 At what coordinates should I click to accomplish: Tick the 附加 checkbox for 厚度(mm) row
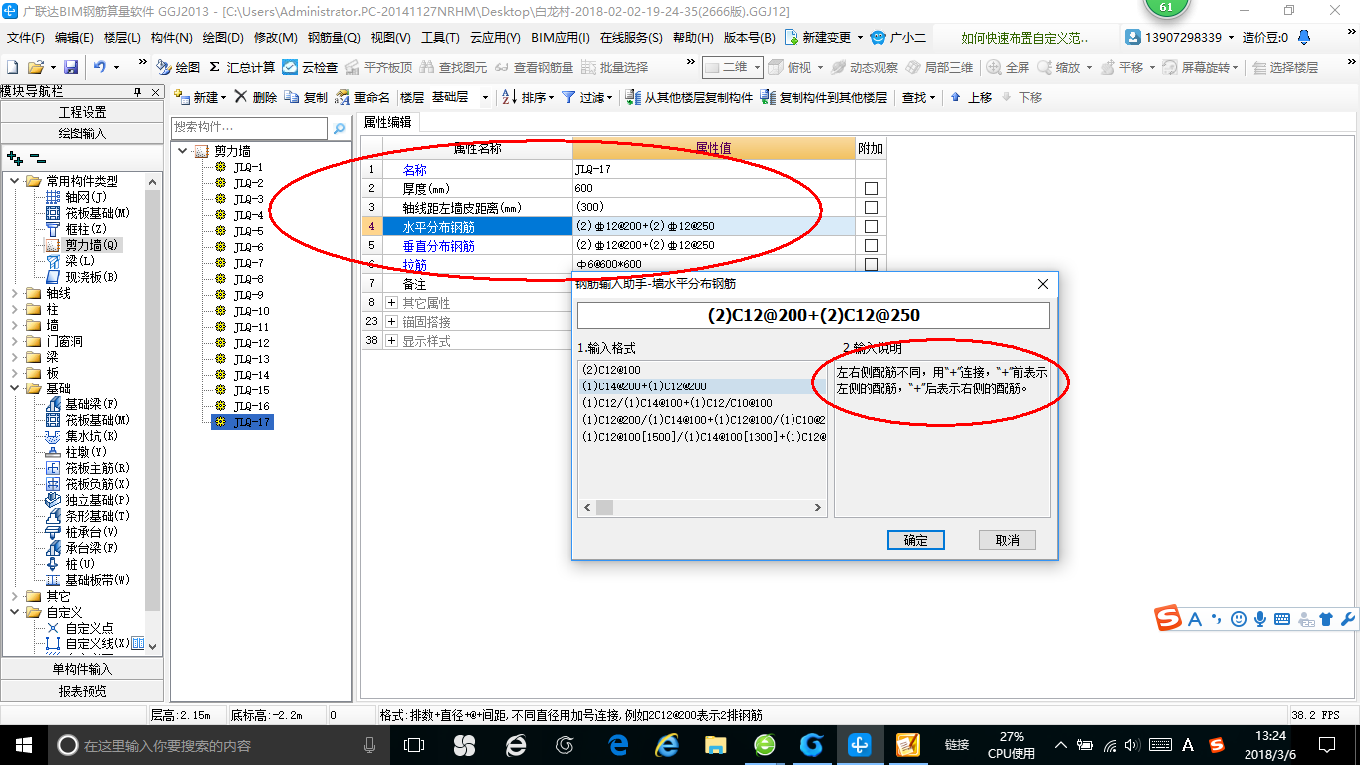point(871,188)
